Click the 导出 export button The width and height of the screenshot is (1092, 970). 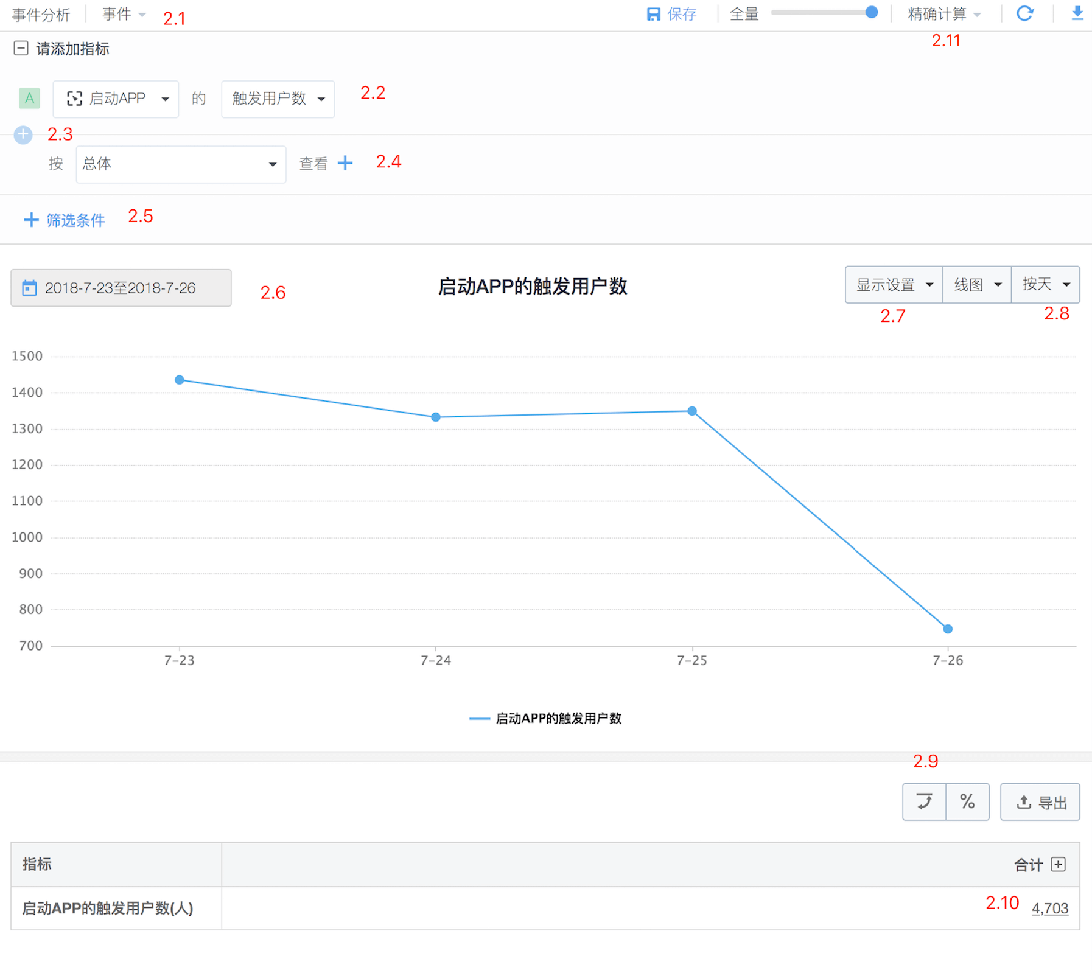click(1040, 802)
